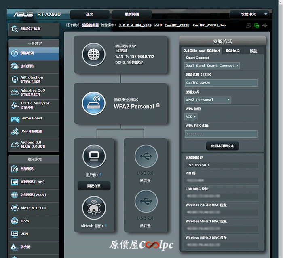Screen dimensions: 283x258
Task: Open VPN settings icon
Action: (x=15, y=234)
